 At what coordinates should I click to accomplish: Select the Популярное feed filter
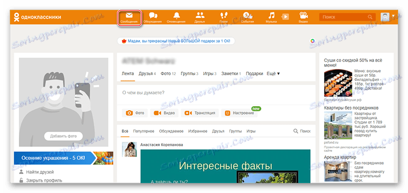(x=144, y=132)
